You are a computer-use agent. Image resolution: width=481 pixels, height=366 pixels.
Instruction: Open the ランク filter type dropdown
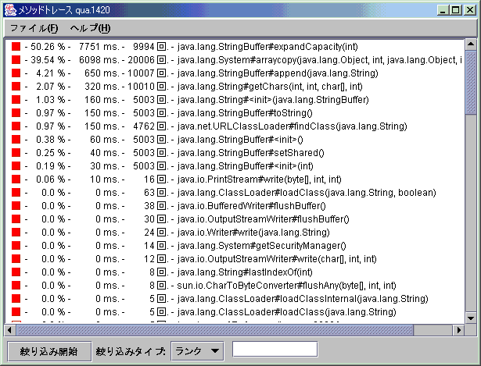coord(197,350)
